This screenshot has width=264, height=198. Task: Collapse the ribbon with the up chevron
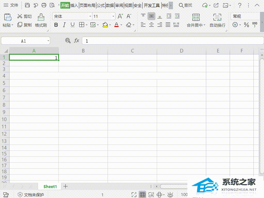point(257,5)
